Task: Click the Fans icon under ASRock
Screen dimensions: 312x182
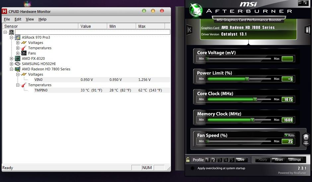Action: click(24, 53)
